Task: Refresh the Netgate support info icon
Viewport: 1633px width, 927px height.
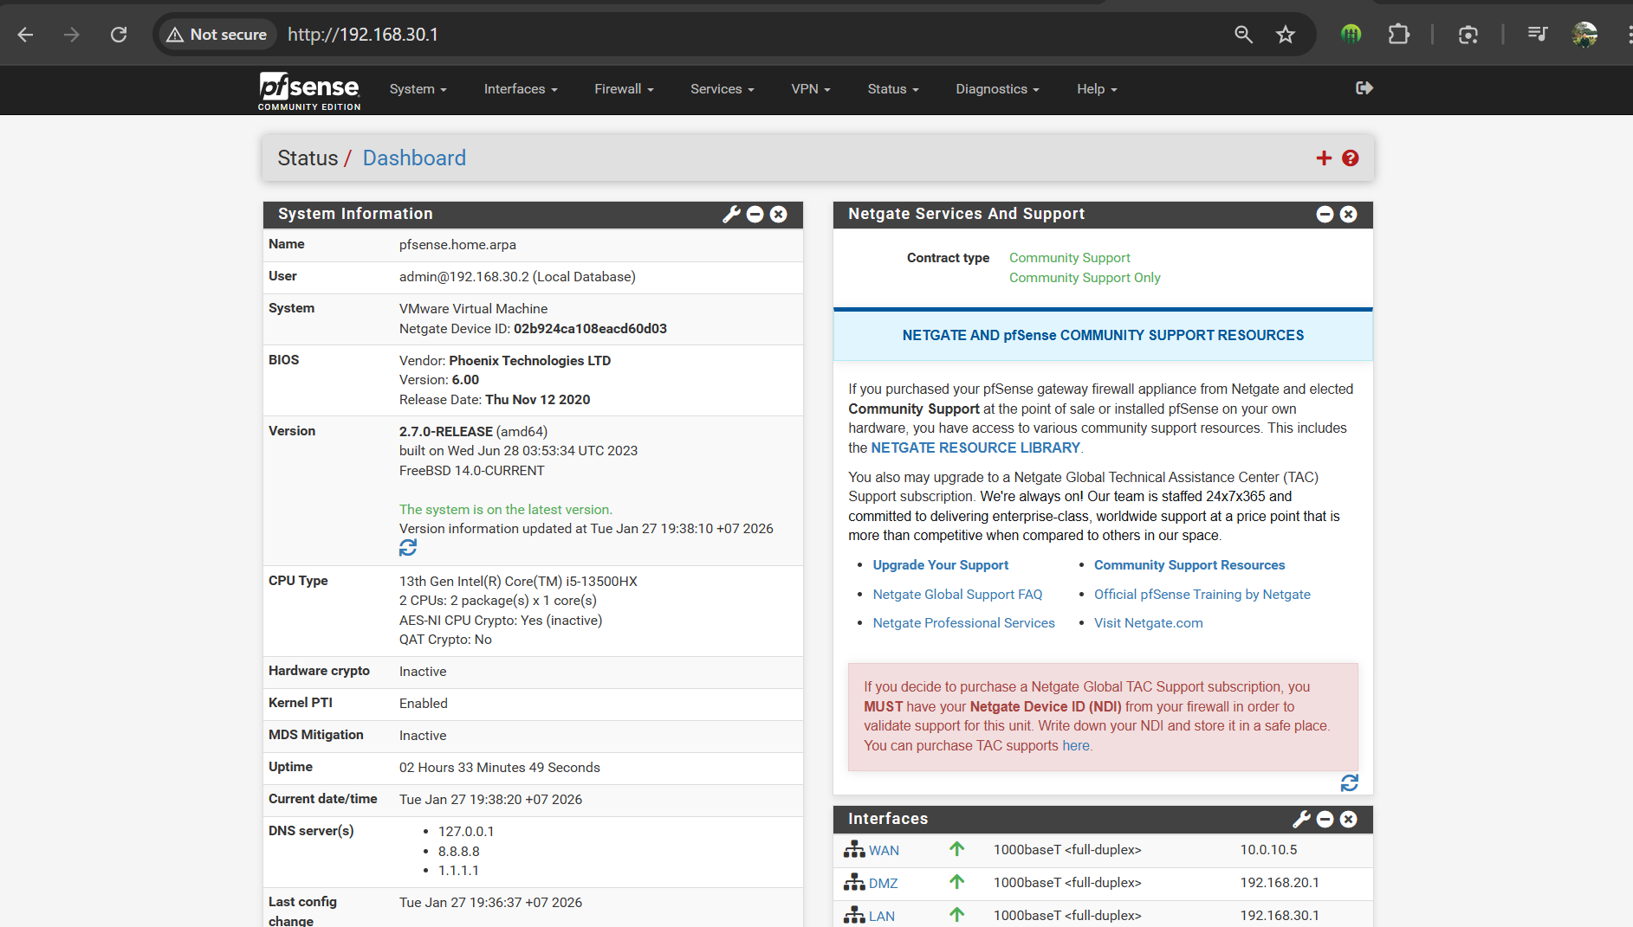Action: 1349,783
